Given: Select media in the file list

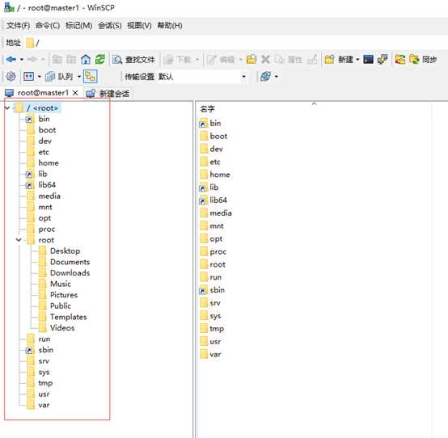Looking at the screenshot, I should pyautogui.click(x=221, y=213).
